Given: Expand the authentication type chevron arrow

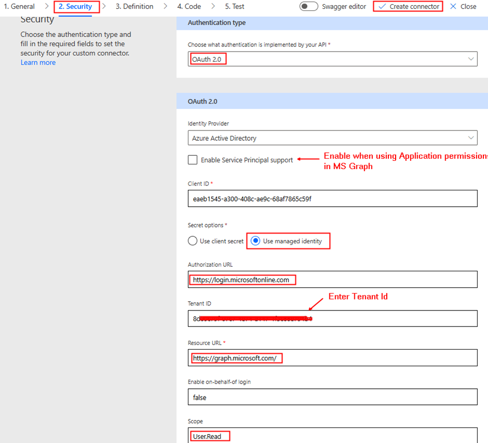Looking at the screenshot, I should click(471, 59).
